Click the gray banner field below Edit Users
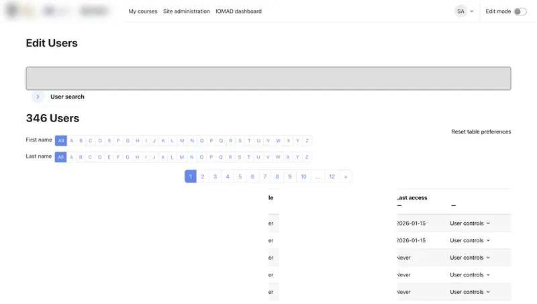Image resolution: width=537 pixels, height=304 pixels. [x=268, y=79]
